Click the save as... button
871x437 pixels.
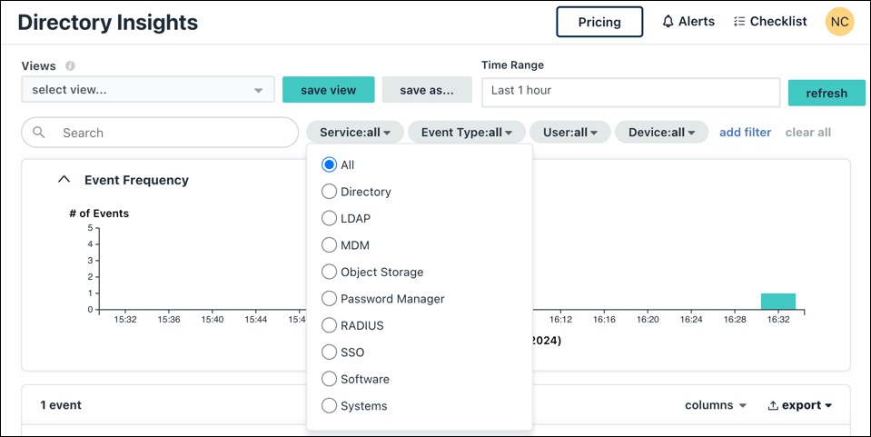coord(427,90)
